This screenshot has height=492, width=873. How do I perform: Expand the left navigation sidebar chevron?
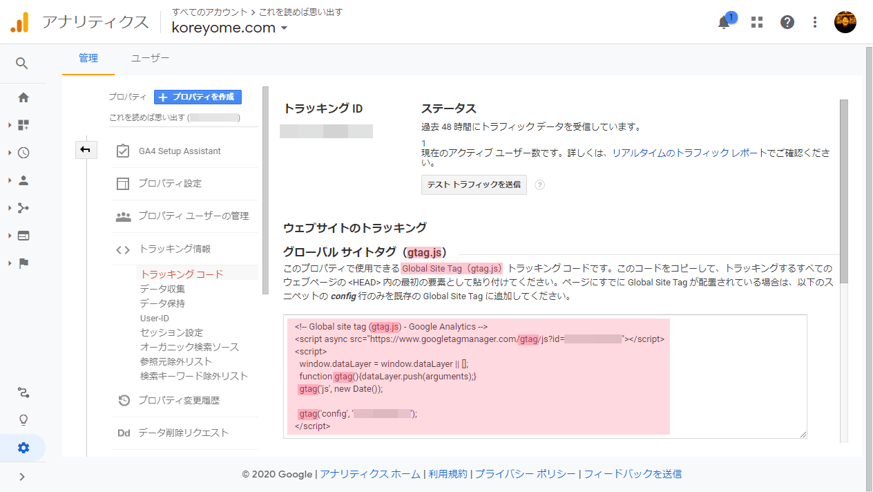pyautogui.click(x=22, y=476)
